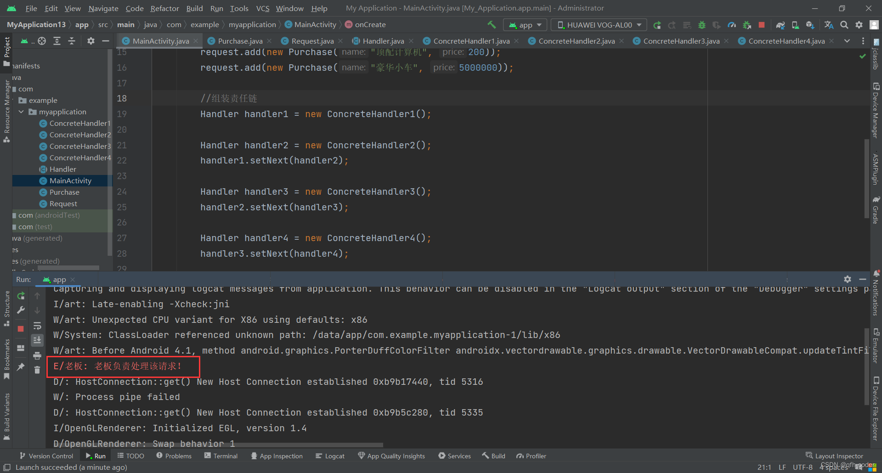Select the Handler interface in the project tree
Viewport: 882px width, 473px height.
(62, 169)
